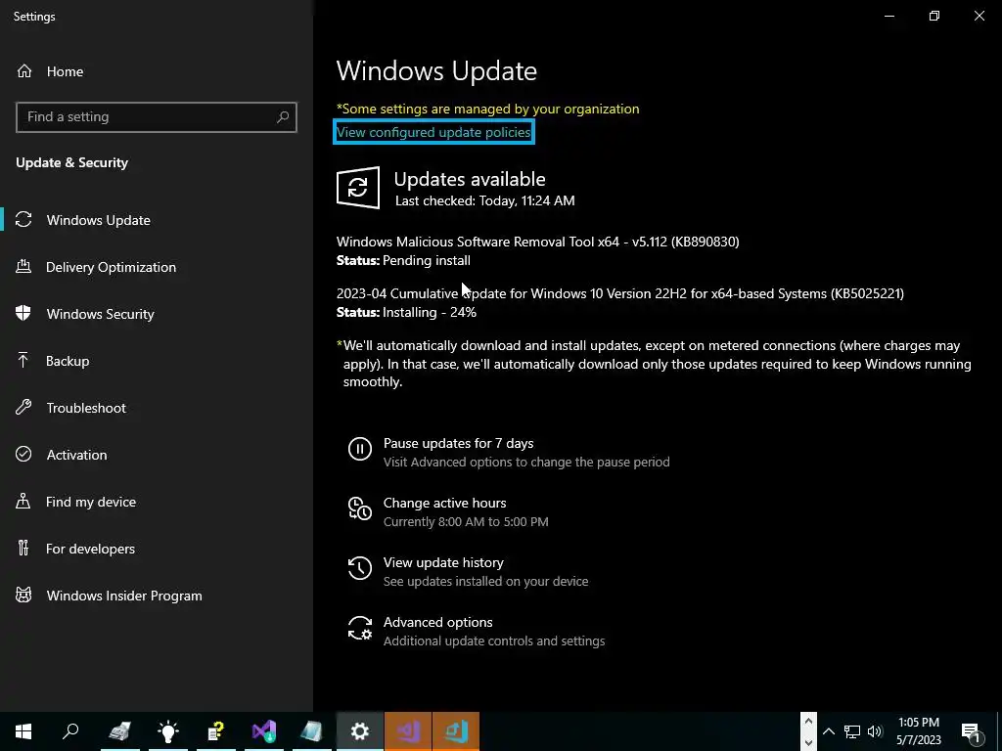This screenshot has height=751, width=1002.
Task: Click the Update & Security heading
Action: pos(72,163)
